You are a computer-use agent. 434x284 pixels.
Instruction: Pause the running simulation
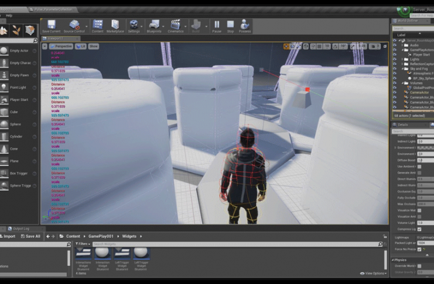tap(217, 26)
